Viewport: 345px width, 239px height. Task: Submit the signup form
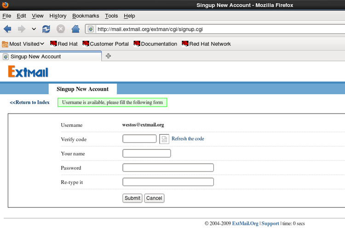(132, 198)
